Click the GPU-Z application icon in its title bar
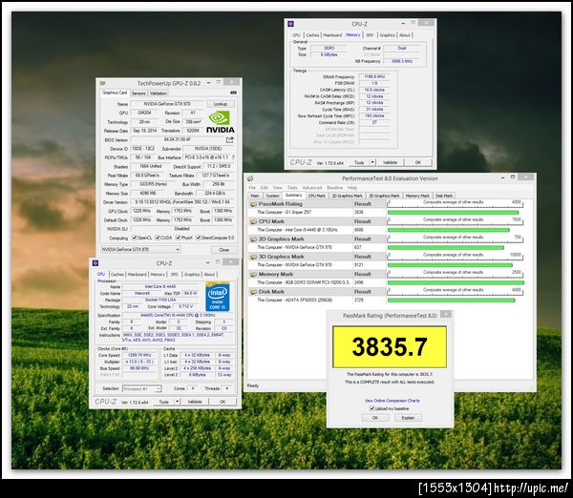 103,83
